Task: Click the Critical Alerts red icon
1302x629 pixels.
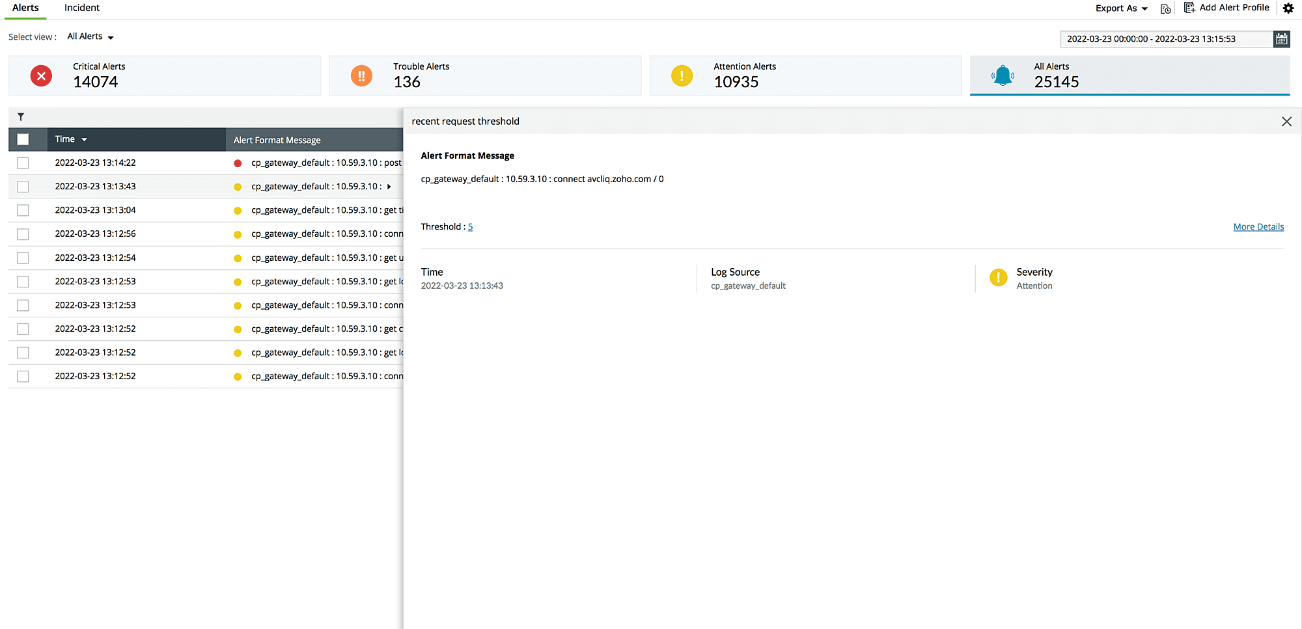Action: pos(41,75)
